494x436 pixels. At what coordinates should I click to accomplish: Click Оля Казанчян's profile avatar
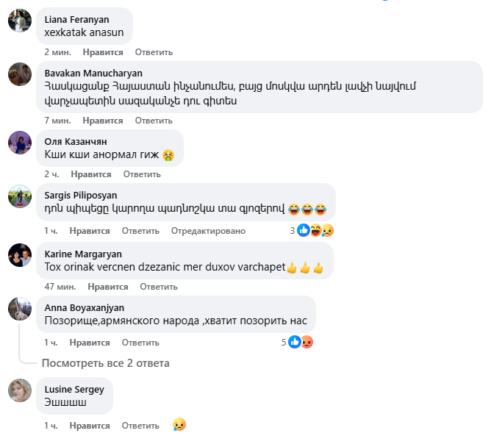coord(19,143)
